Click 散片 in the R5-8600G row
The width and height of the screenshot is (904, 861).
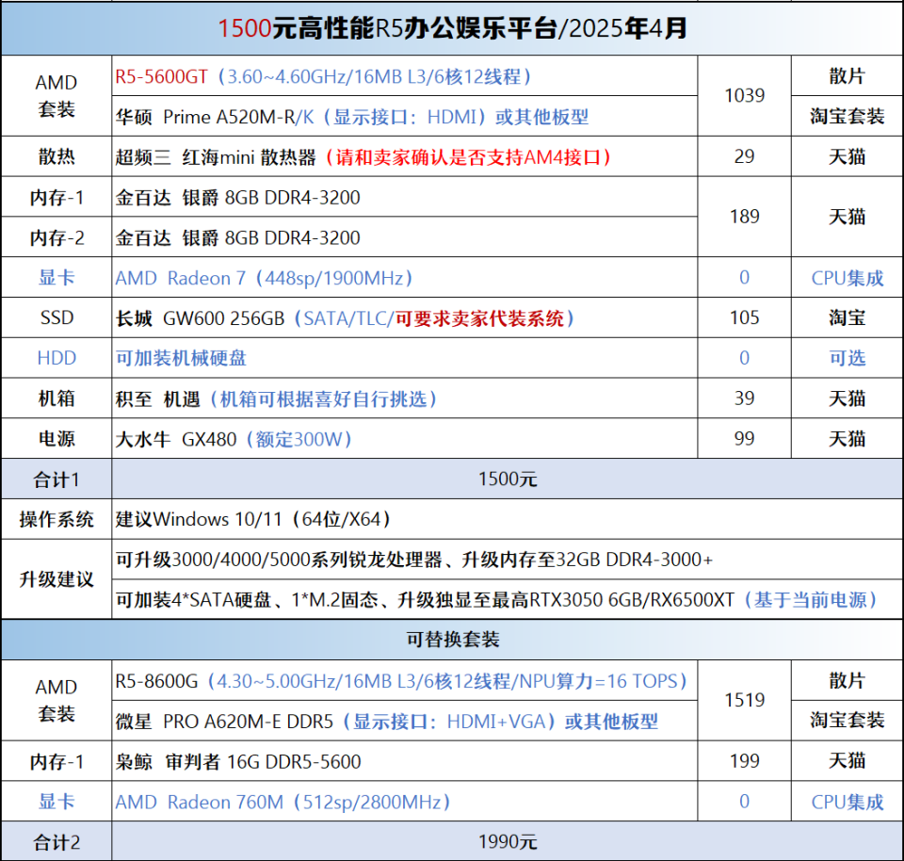[847, 680]
